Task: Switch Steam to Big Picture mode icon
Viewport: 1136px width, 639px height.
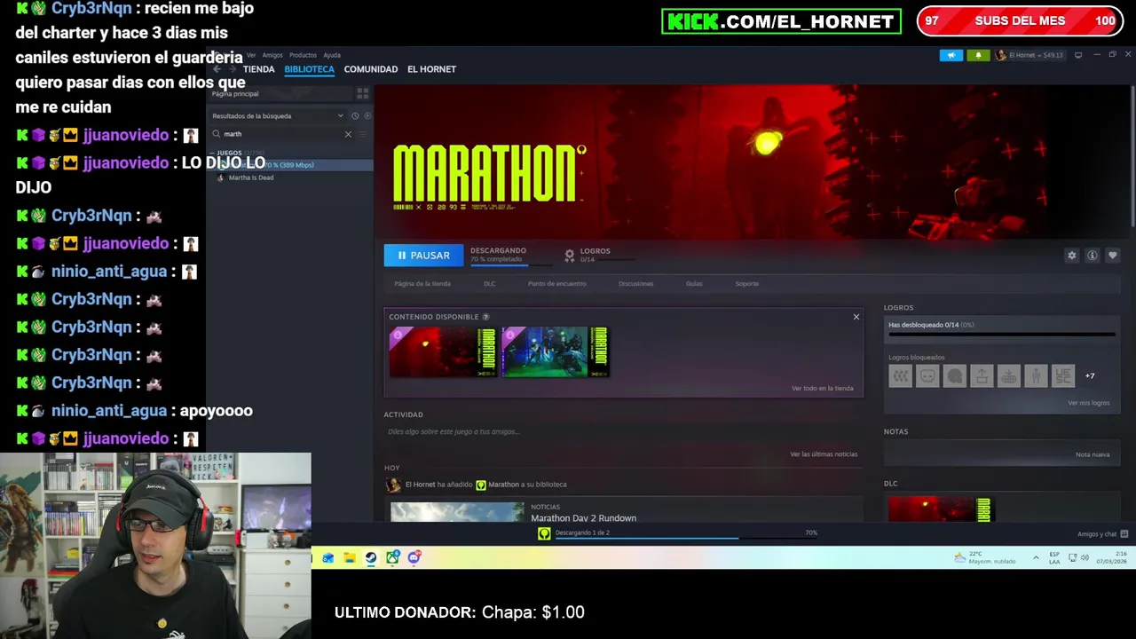Action: 1078,55
